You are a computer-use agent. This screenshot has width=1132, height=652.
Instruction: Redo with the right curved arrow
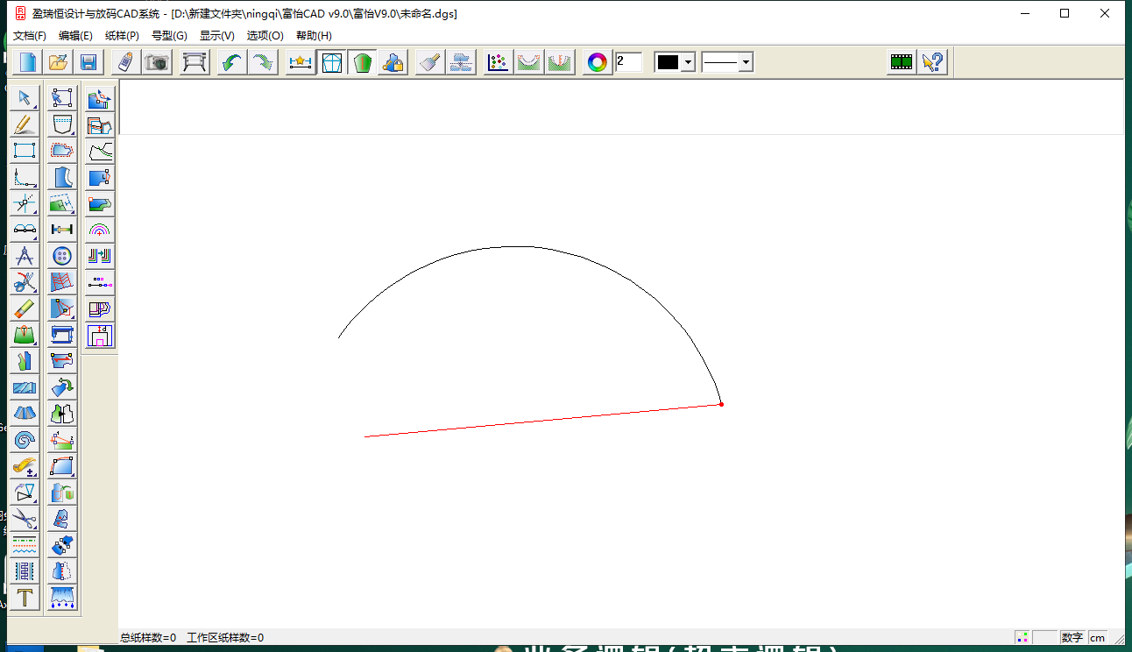tap(262, 62)
